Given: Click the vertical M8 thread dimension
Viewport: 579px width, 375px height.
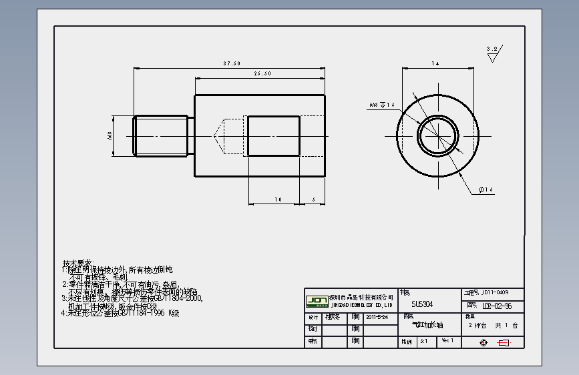Looking at the screenshot, I should point(110,136).
